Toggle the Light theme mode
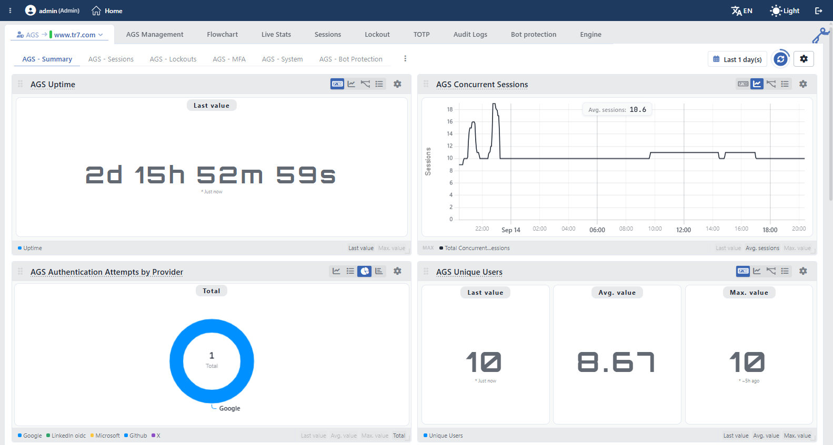The height and width of the screenshot is (445, 833). click(785, 11)
